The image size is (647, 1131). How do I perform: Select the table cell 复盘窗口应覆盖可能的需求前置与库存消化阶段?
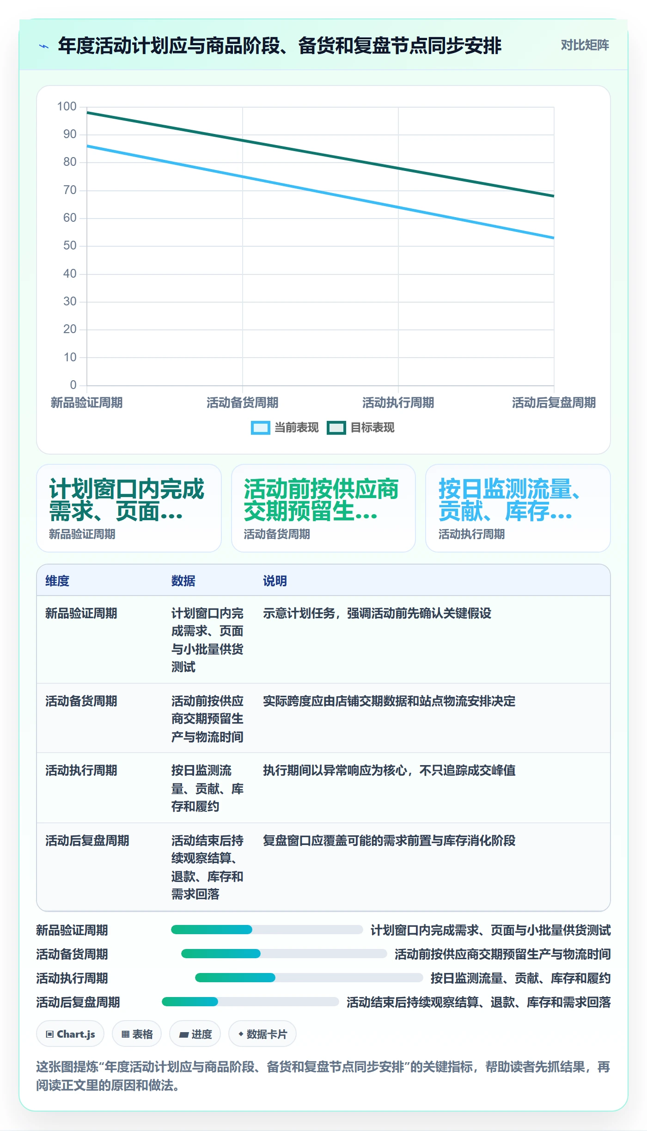389,841
